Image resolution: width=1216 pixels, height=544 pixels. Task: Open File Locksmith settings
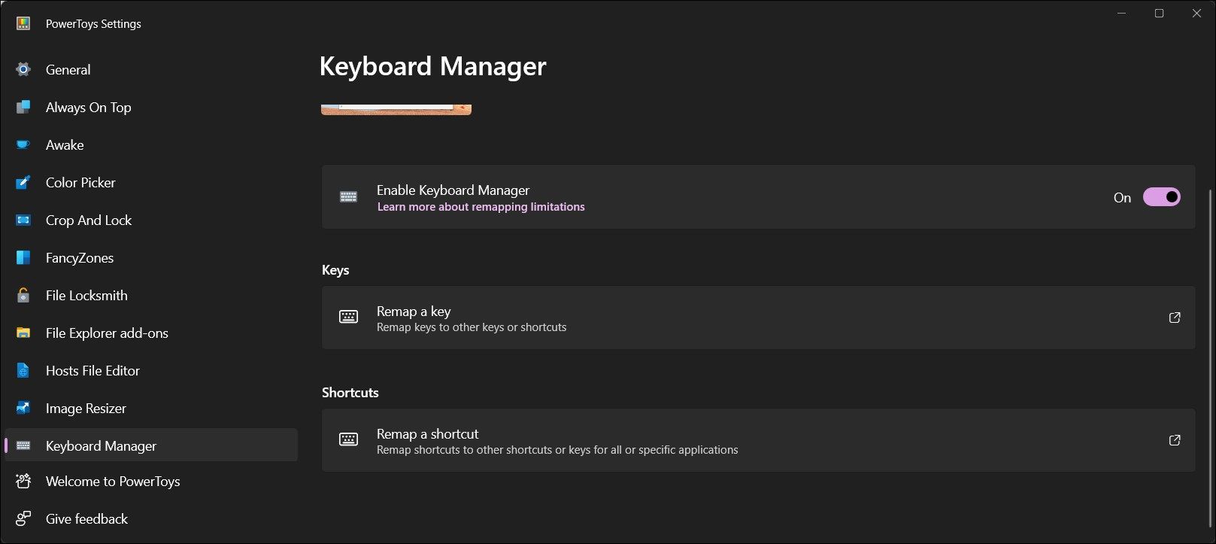150,295
